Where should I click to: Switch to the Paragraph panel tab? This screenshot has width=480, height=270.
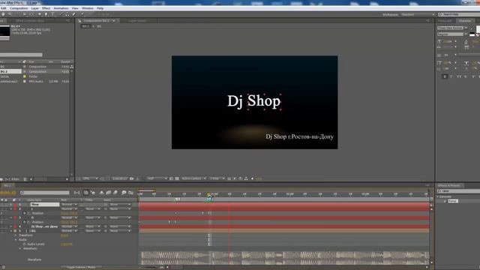[x=445, y=21]
